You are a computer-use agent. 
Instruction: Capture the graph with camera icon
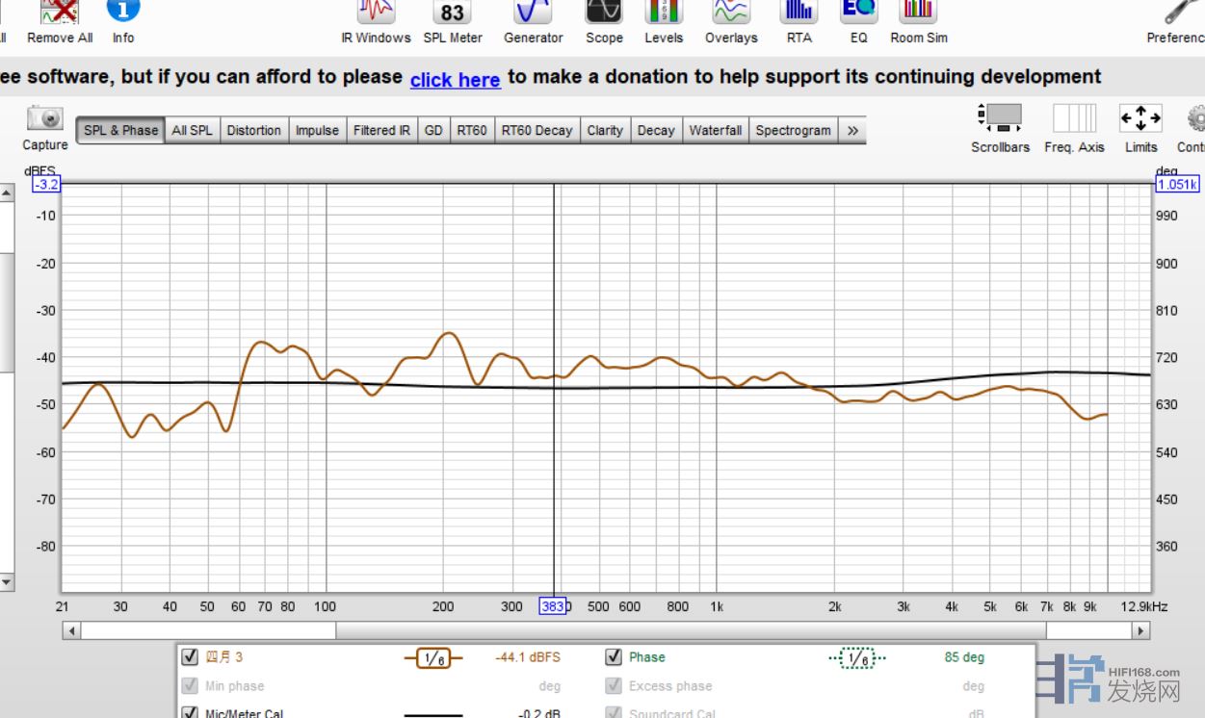[x=45, y=128]
